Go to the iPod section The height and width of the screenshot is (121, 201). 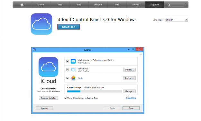[79, 4]
